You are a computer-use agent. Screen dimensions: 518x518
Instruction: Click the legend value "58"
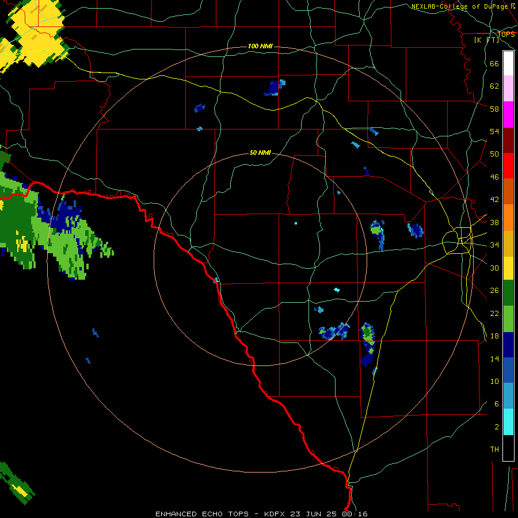point(494,109)
